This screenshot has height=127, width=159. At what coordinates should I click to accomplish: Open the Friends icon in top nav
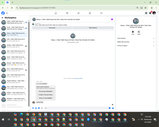click(x=79, y=13)
